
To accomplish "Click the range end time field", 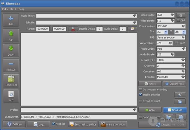I will [x=60, y=29].
